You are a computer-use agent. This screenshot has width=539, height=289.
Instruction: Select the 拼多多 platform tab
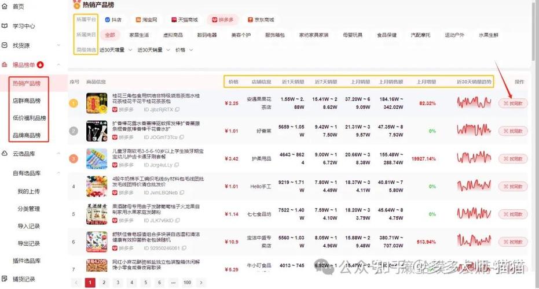[x=222, y=20]
